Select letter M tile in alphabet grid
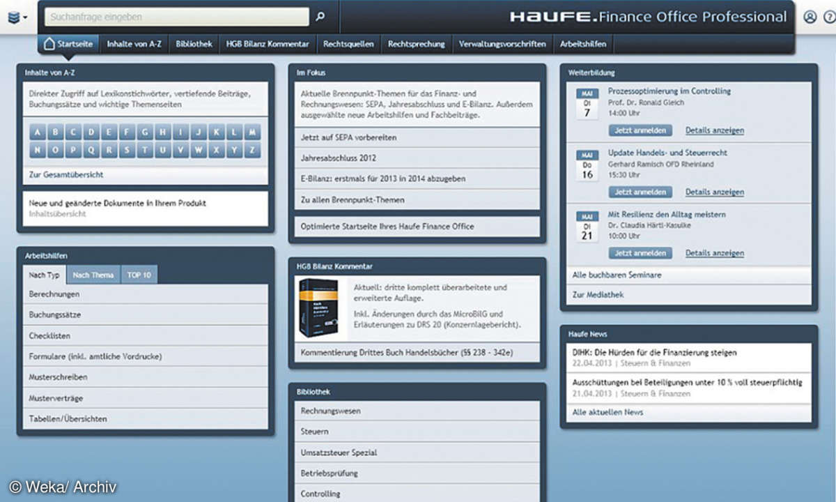836x502 pixels. pos(253,132)
